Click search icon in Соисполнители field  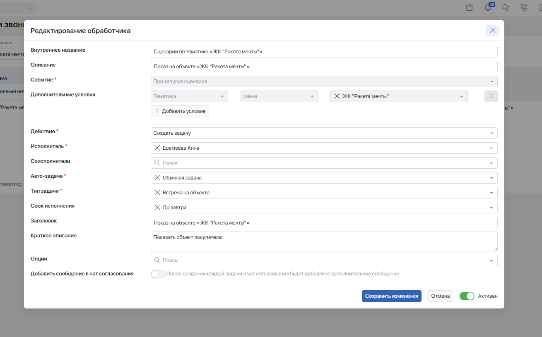click(157, 163)
